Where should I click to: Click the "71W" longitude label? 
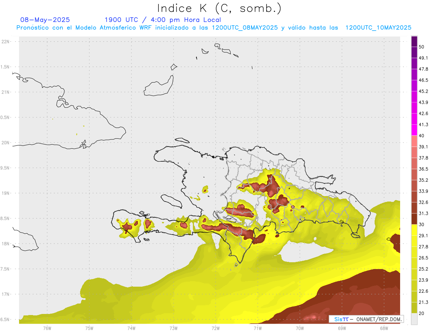point(258,328)
